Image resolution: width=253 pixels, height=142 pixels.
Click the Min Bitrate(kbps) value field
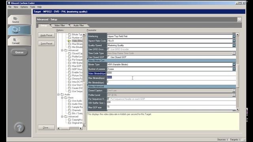click(x=171, y=82)
